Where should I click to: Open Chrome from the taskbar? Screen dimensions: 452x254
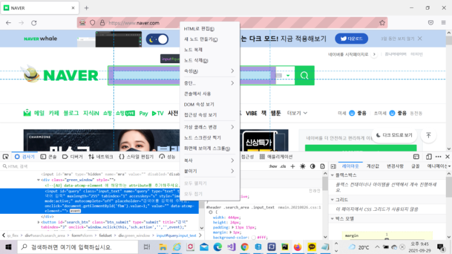tap(245, 247)
